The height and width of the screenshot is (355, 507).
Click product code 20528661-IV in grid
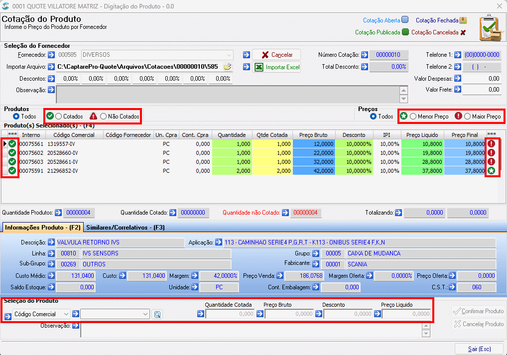tap(62, 162)
